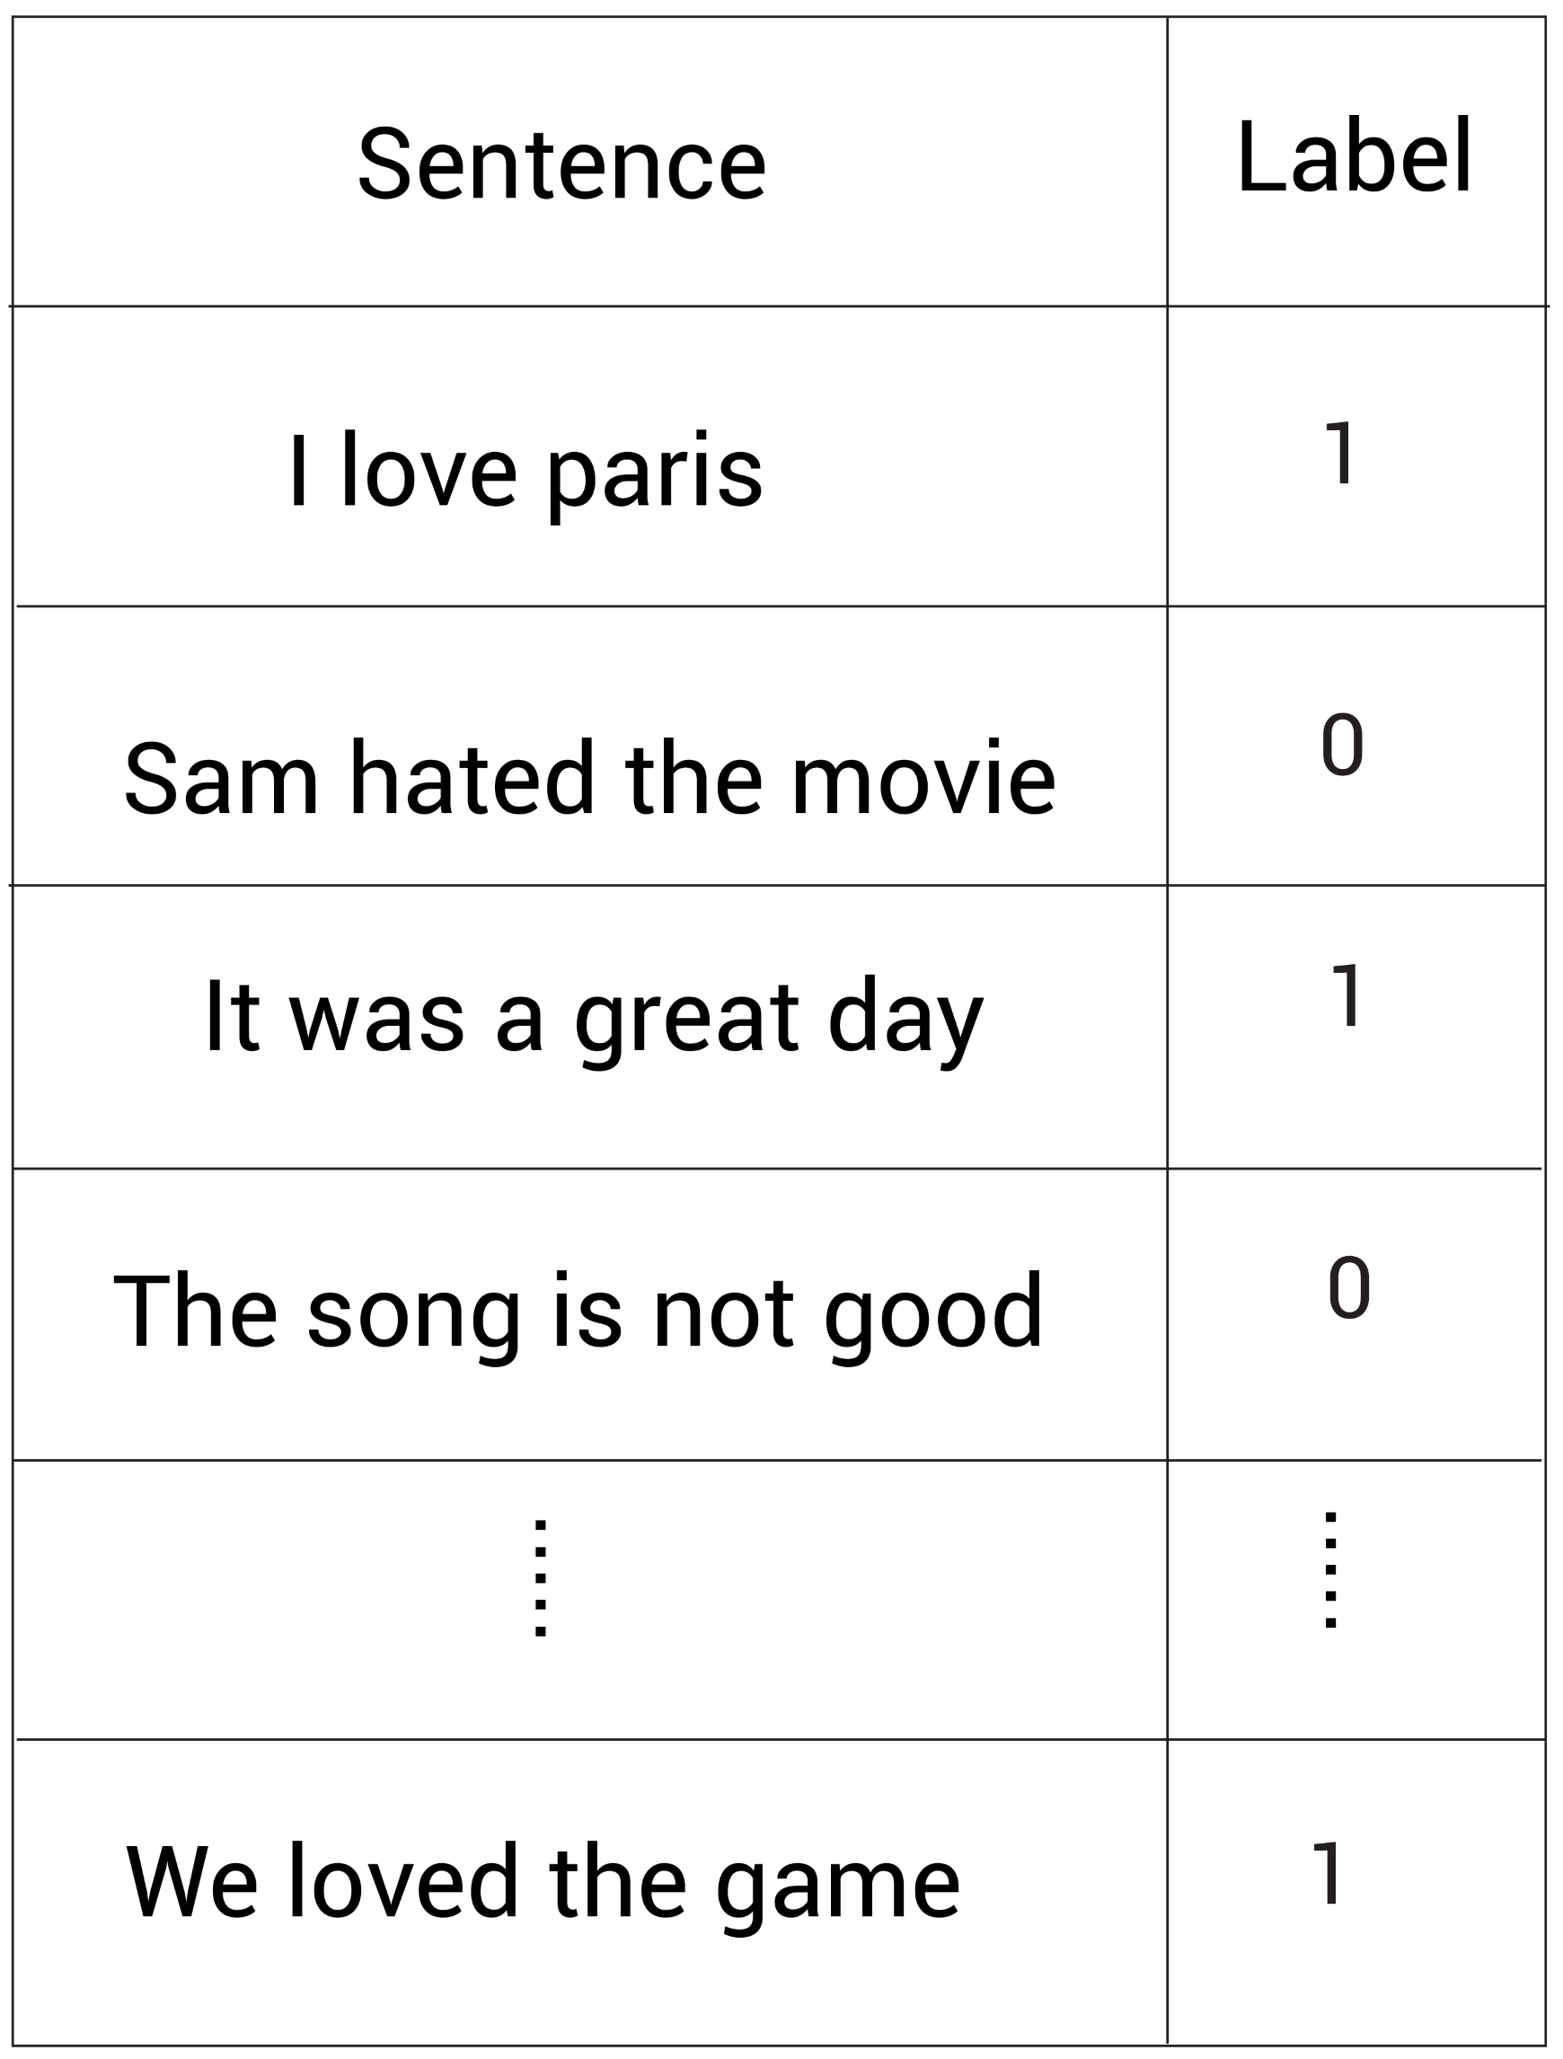Click the vertical ellipsis in Sentence column

click(540, 1577)
